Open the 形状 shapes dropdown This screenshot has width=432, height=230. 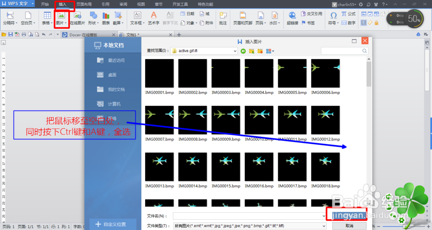click(x=93, y=18)
